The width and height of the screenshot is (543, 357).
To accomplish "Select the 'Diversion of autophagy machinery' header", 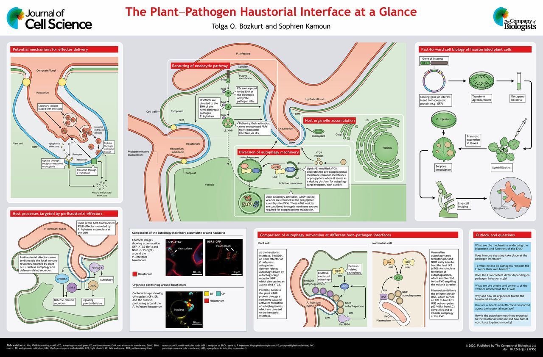I will pyautogui.click(x=269, y=152).
